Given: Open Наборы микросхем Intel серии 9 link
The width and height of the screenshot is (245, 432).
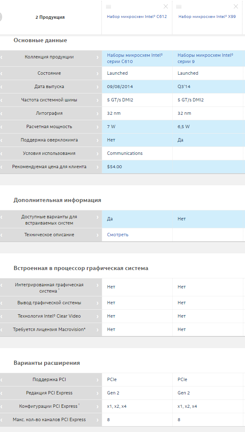Looking at the screenshot, I should pos(205,58).
